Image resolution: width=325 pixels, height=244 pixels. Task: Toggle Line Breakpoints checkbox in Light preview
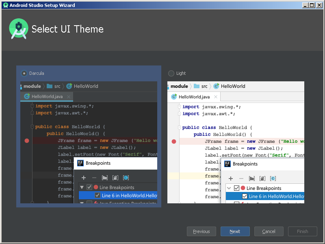point(236,188)
